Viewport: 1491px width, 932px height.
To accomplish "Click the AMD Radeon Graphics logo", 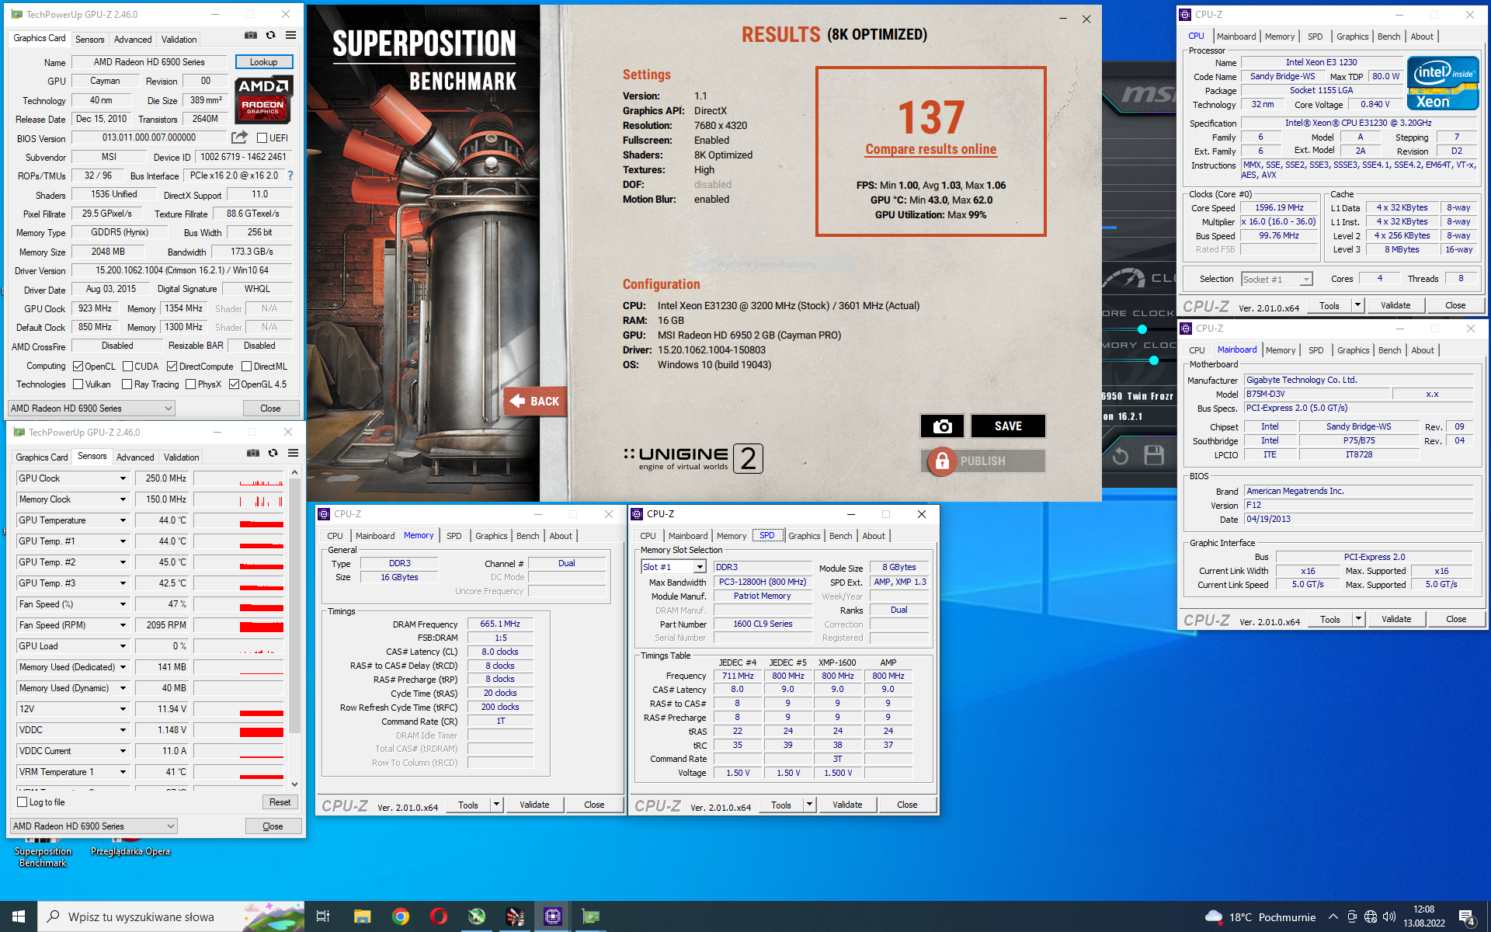I will coord(262,99).
